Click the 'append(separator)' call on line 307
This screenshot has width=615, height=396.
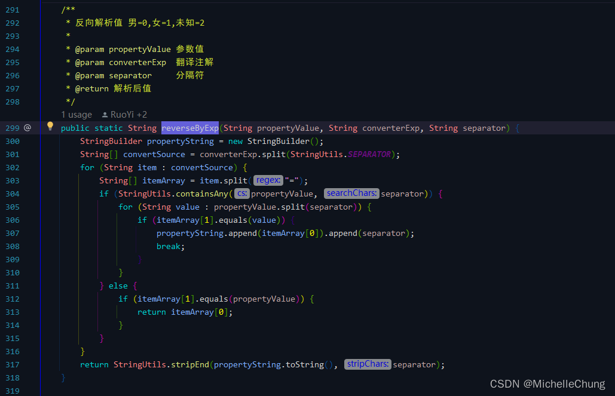point(369,234)
